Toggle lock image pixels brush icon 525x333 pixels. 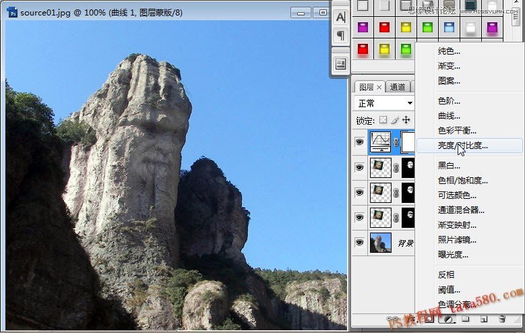(x=395, y=120)
